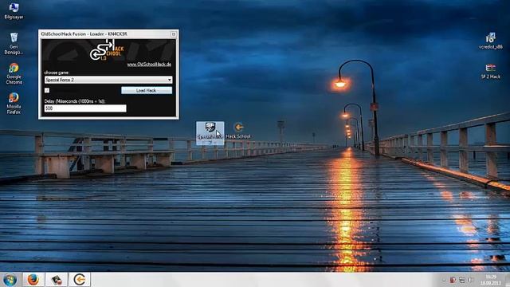Show hidden system tray icons
Screen dimensions: 510x287
point(444,280)
